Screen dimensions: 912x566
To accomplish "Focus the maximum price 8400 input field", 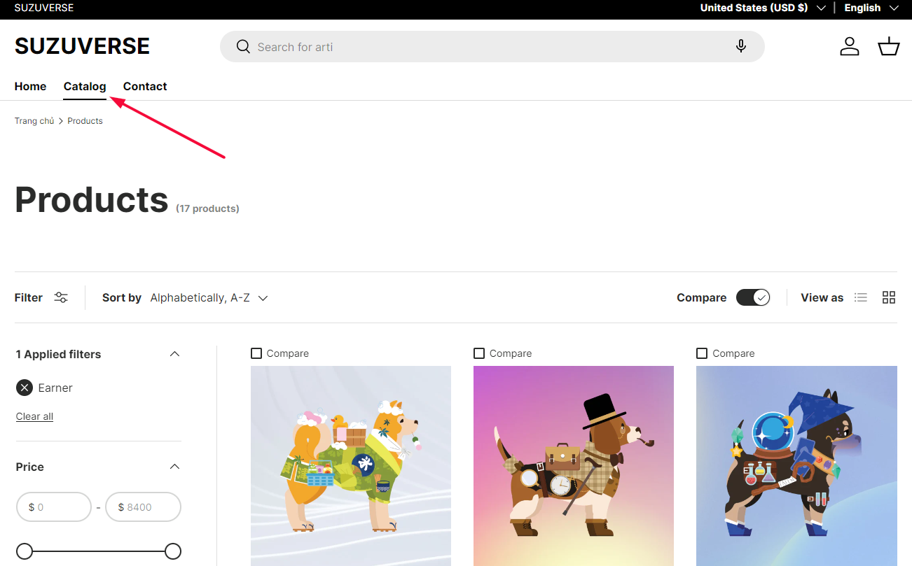I will [143, 507].
